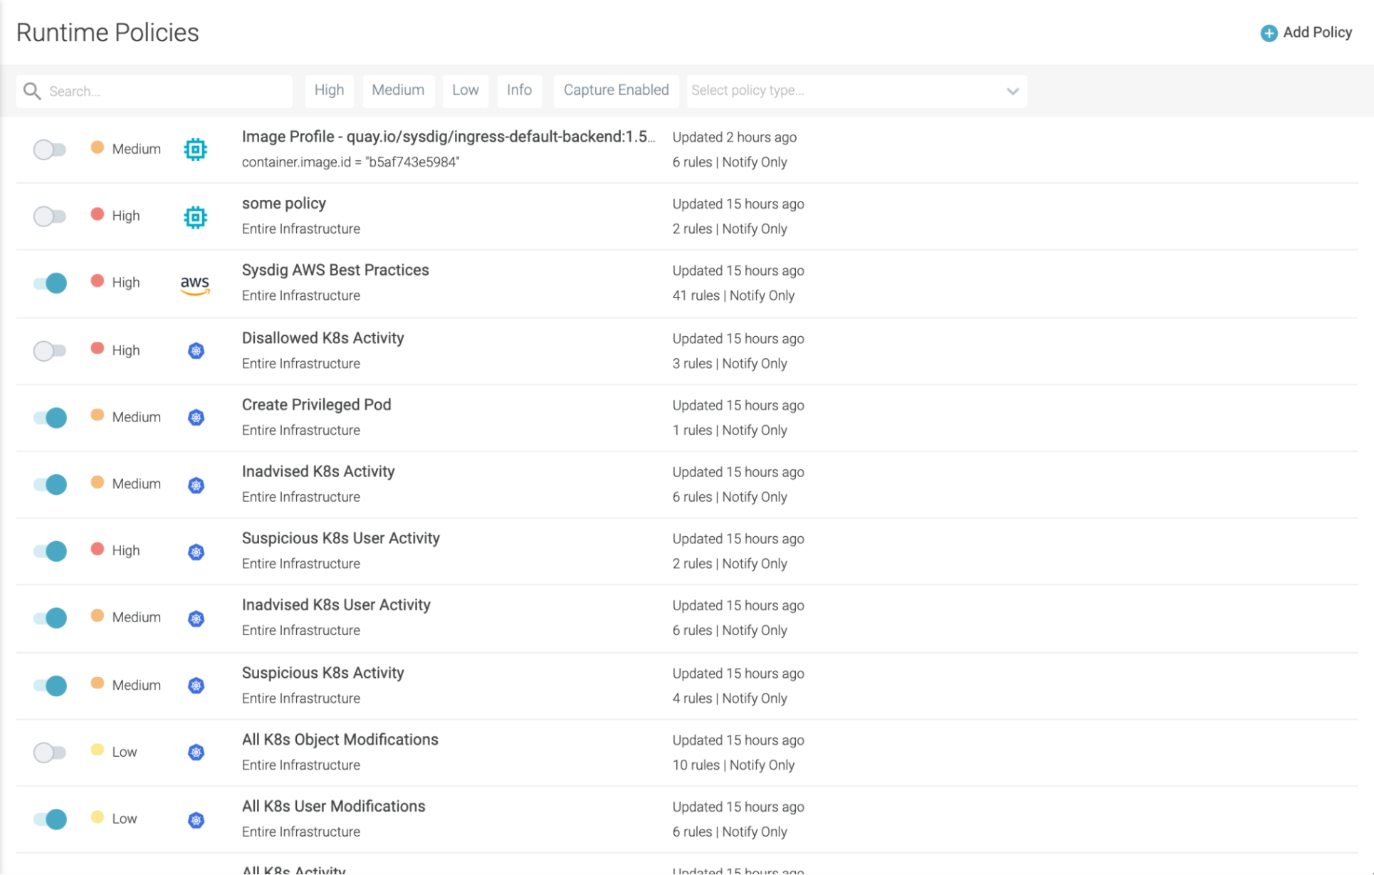1374x875 pixels.
Task: Open the Inadvised K8s Activity policy
Action: pos(318,471)
